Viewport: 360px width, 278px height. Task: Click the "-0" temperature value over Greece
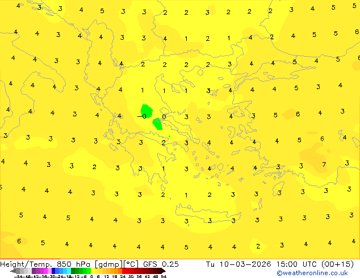[141, 116]
